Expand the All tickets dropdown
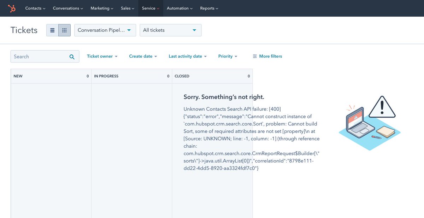 171,30
